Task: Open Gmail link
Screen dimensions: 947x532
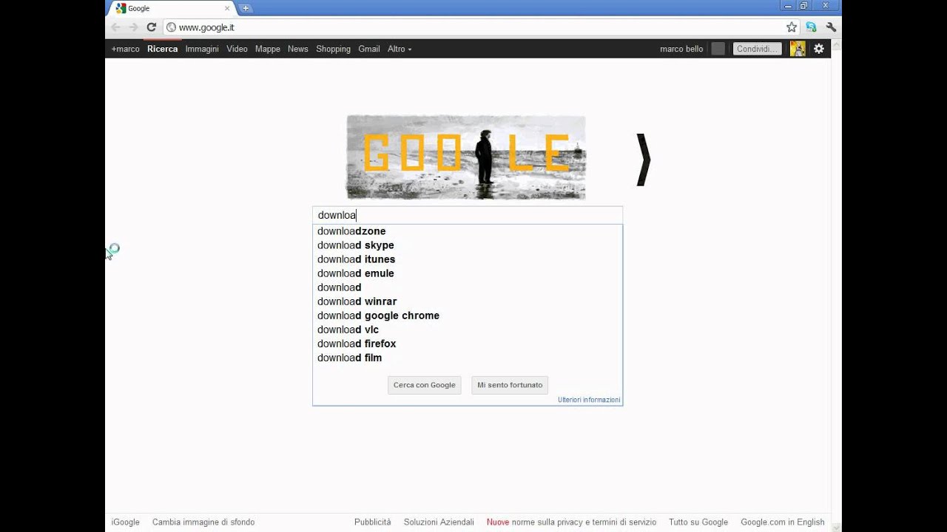Action: pos(369,49)
